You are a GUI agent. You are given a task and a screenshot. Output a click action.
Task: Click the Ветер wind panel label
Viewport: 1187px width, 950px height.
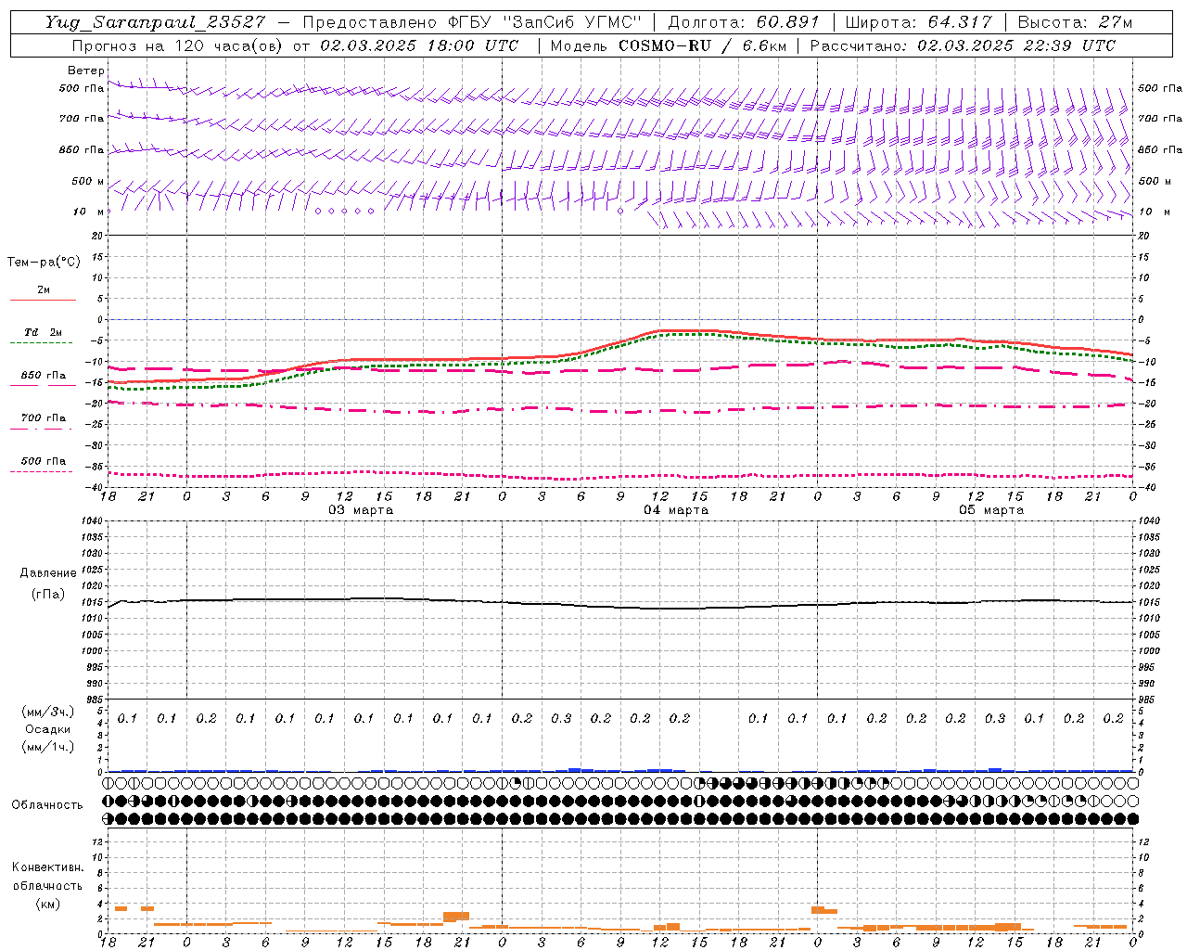coord(85,71)
